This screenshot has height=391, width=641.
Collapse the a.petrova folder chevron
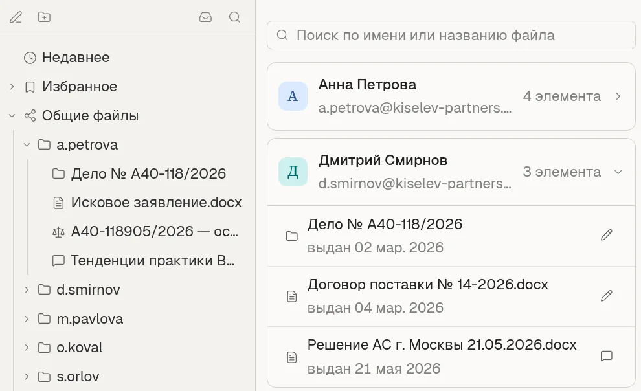click(x=27, y=144)
